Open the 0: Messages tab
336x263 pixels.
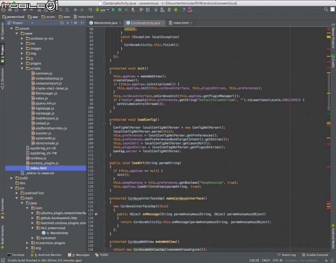coord(79,255)
